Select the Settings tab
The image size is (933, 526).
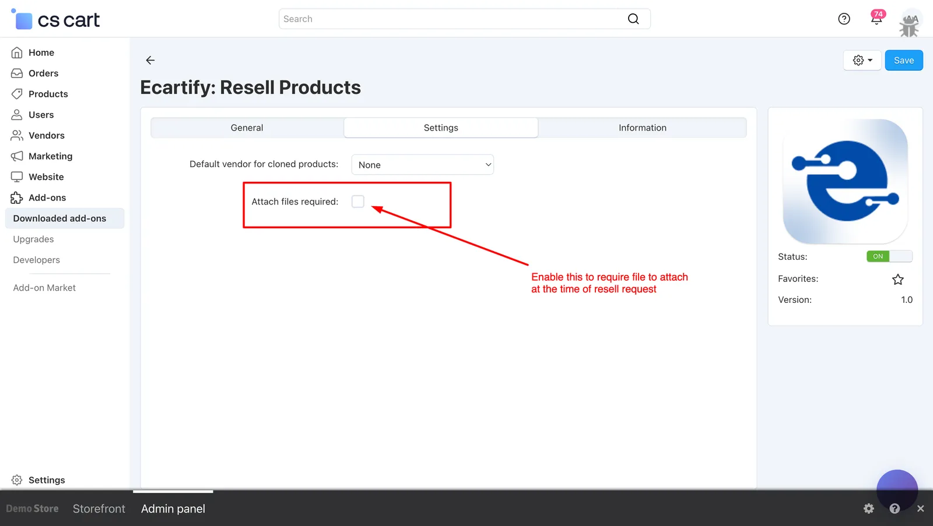point(441,128)
